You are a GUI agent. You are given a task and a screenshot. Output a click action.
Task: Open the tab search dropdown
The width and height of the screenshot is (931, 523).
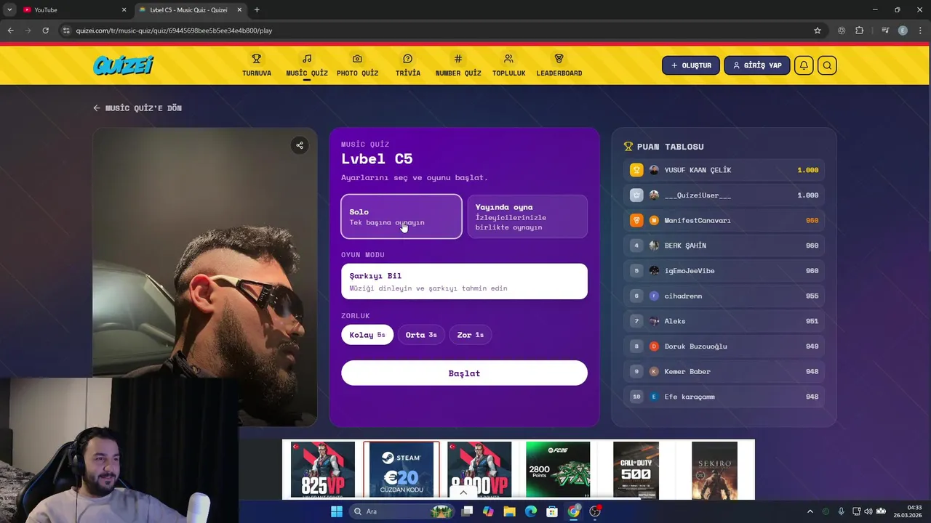(x=9, y=9)
